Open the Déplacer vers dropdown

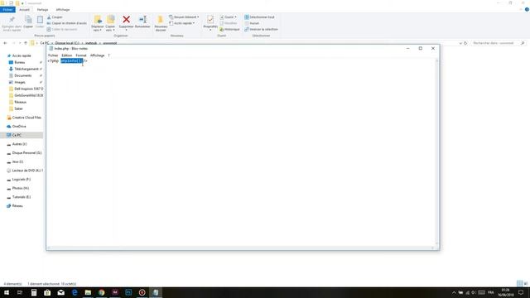98,28
